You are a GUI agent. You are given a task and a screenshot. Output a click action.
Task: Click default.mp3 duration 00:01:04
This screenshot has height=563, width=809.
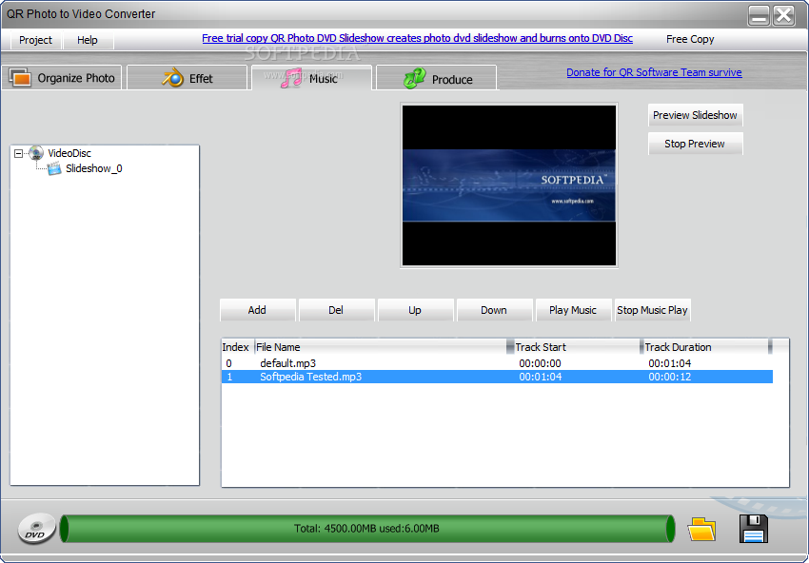[x=670, y=363]
